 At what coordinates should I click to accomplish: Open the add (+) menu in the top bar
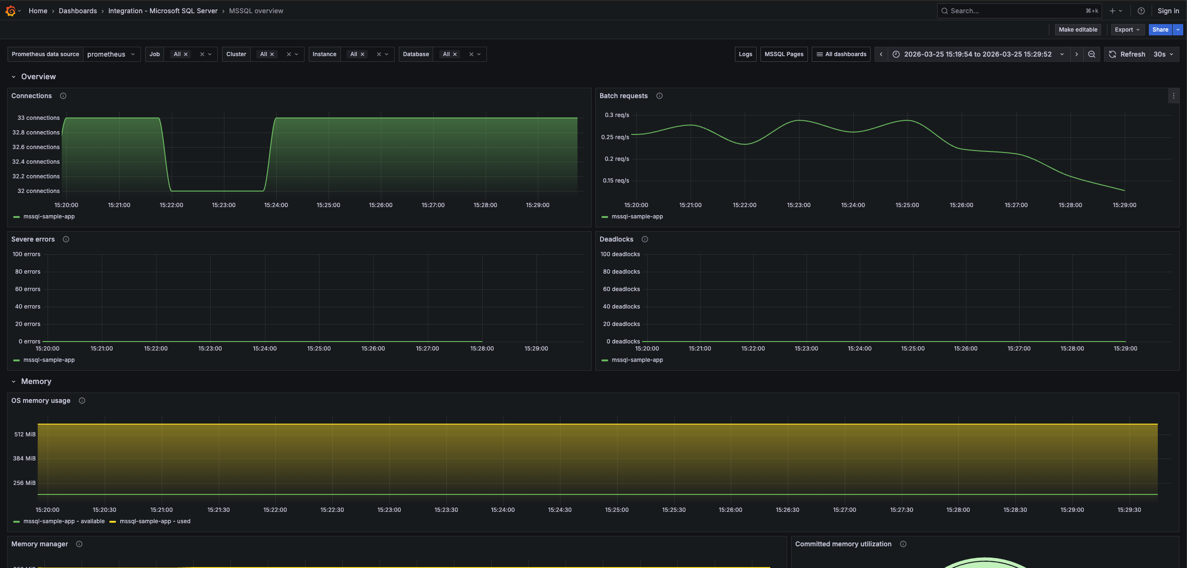1116,10
